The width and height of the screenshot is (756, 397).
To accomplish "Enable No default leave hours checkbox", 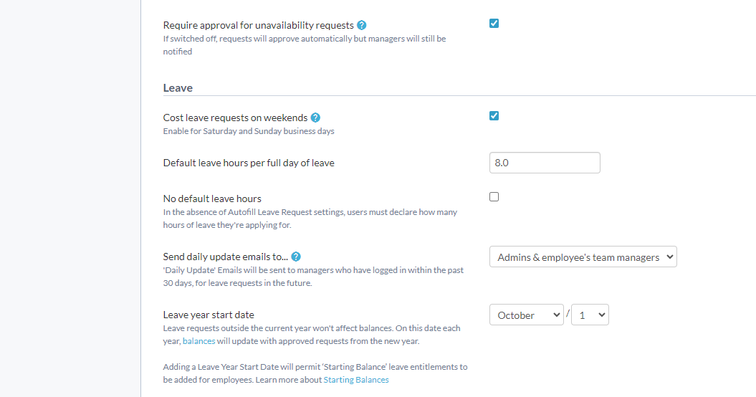I will click(494, 197).
